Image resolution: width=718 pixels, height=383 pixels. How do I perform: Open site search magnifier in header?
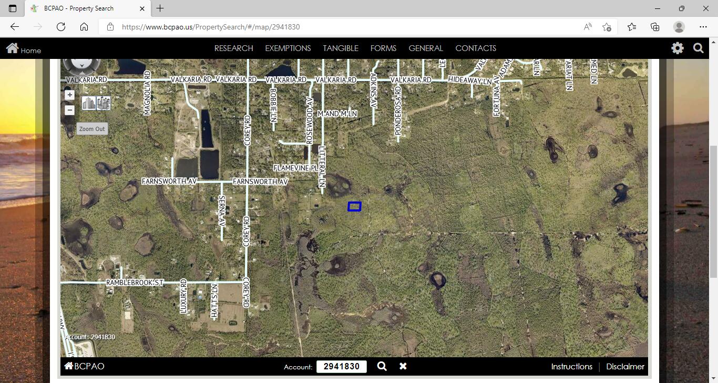click(x=699, y=48)
